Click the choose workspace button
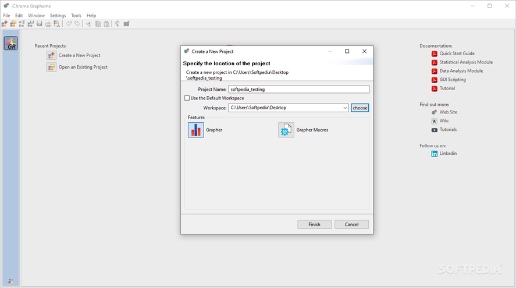Image resolution: width=516 pixels, height=288 pixels. click(360, 108)
